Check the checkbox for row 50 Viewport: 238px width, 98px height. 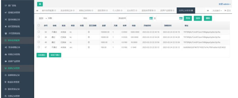point(39,32)
